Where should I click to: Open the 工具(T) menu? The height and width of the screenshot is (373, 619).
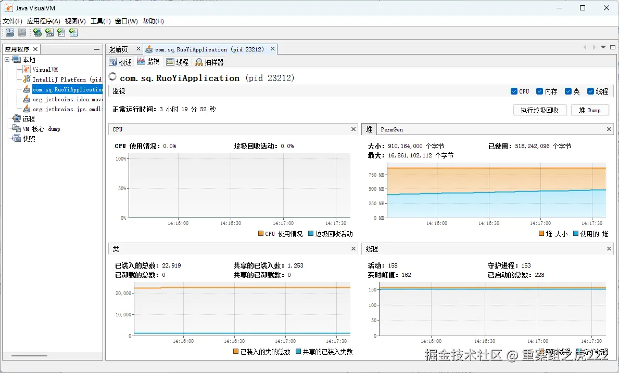click(100, 21)
